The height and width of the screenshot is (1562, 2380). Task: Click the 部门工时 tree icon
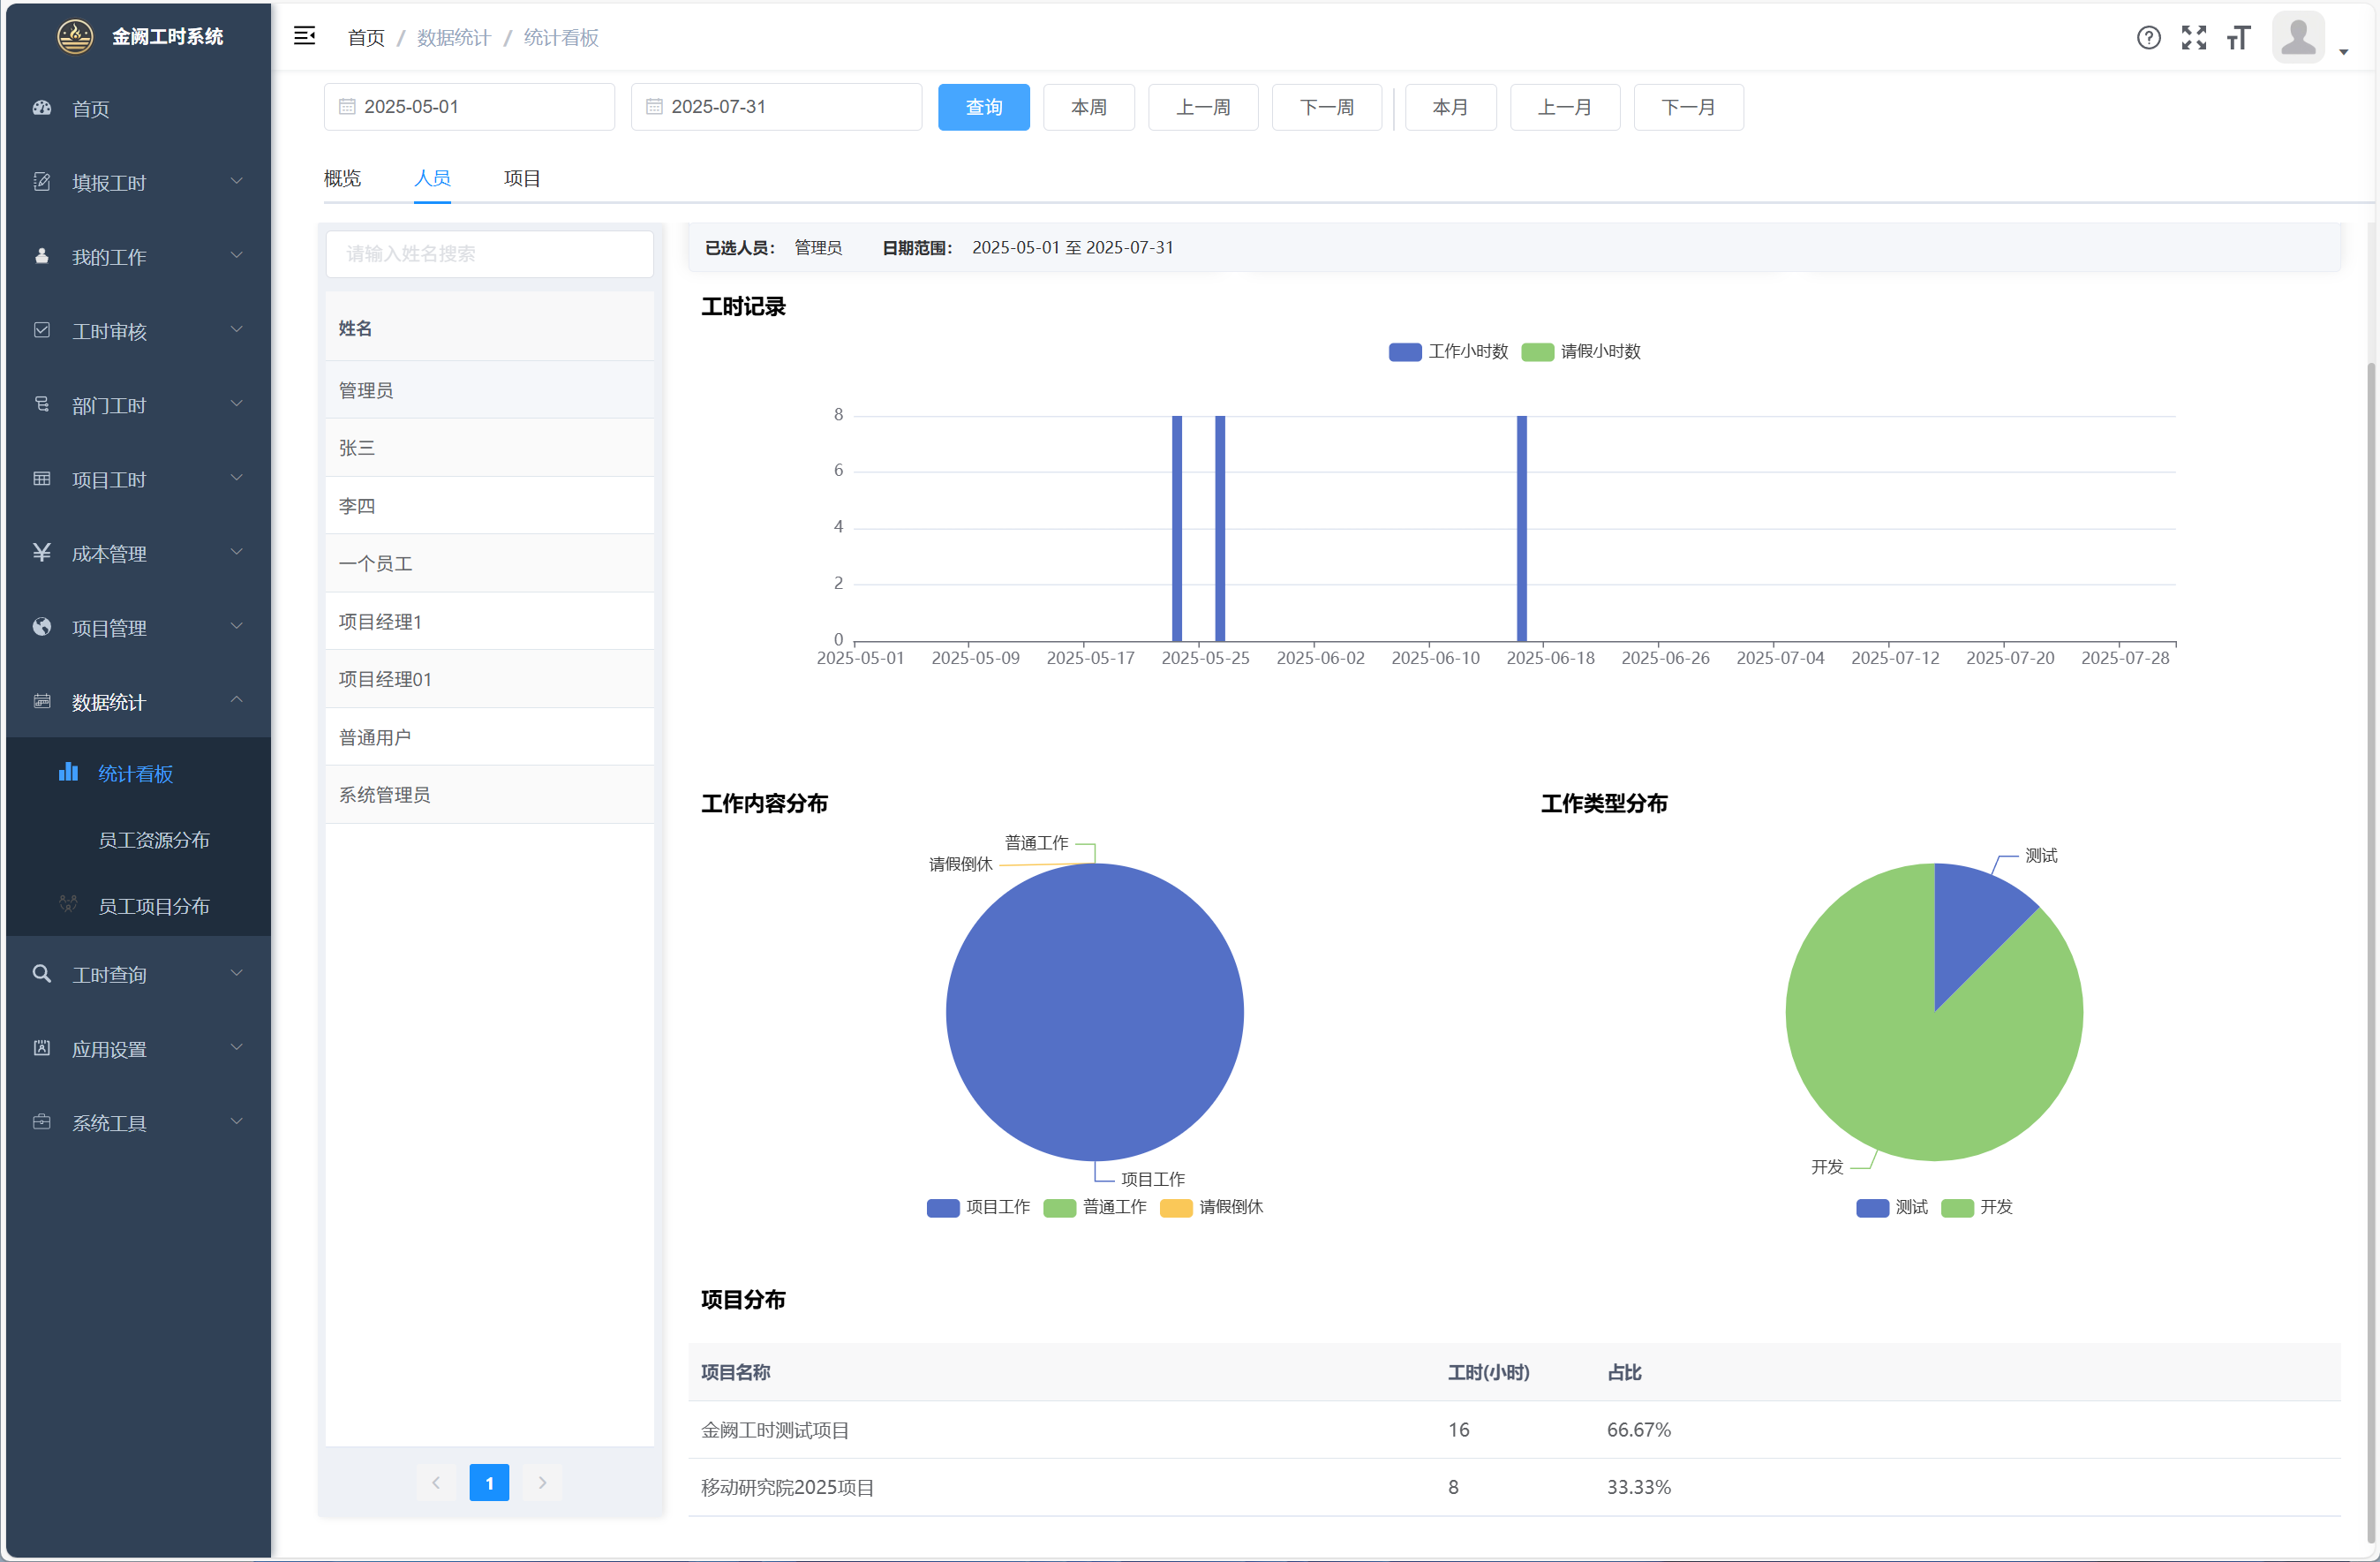42,404
